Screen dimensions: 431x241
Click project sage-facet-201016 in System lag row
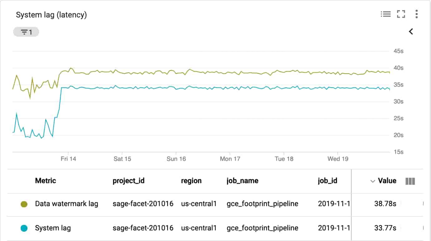point(143,228)
